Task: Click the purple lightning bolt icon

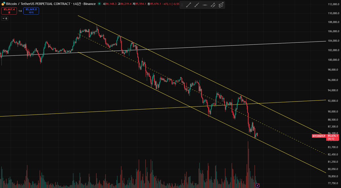Action: click(x=257, y=185)
